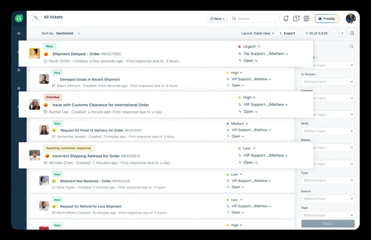Select the Shipment Delayed ticket checkbox
The height and width of the screenshot is (240, 371).
[x=25, y=53]
